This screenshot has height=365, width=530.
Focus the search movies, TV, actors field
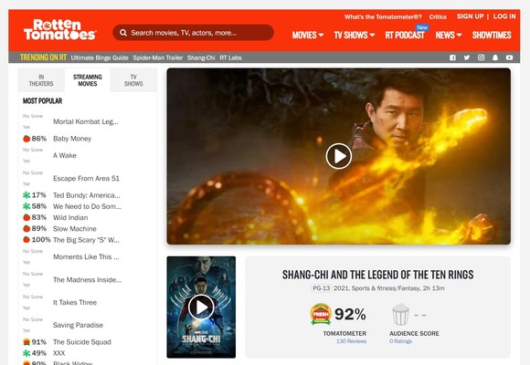tap(193, 33)
